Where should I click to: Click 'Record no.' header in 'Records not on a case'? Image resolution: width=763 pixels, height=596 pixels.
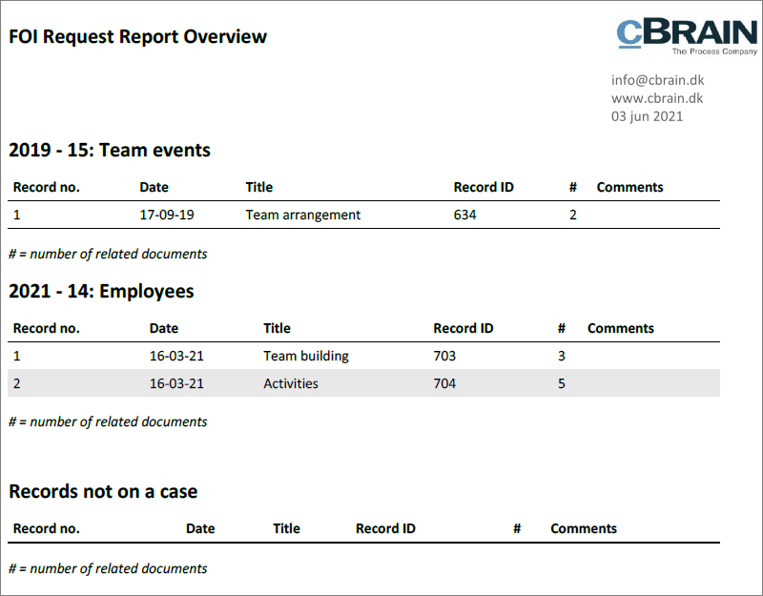[46, 529]
